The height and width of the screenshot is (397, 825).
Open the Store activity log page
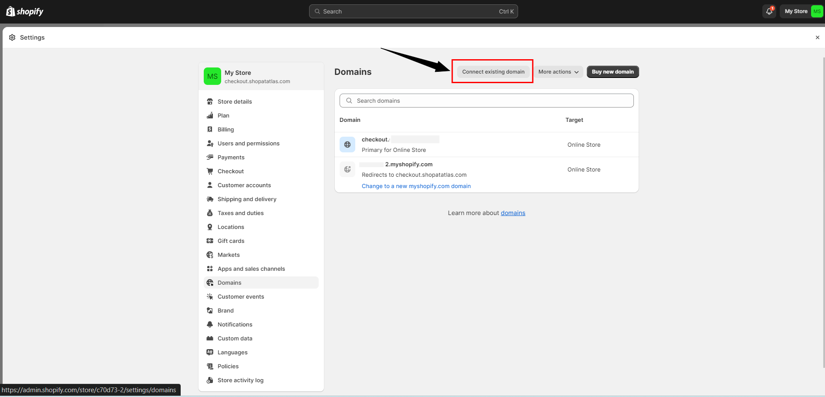[240, 380]
